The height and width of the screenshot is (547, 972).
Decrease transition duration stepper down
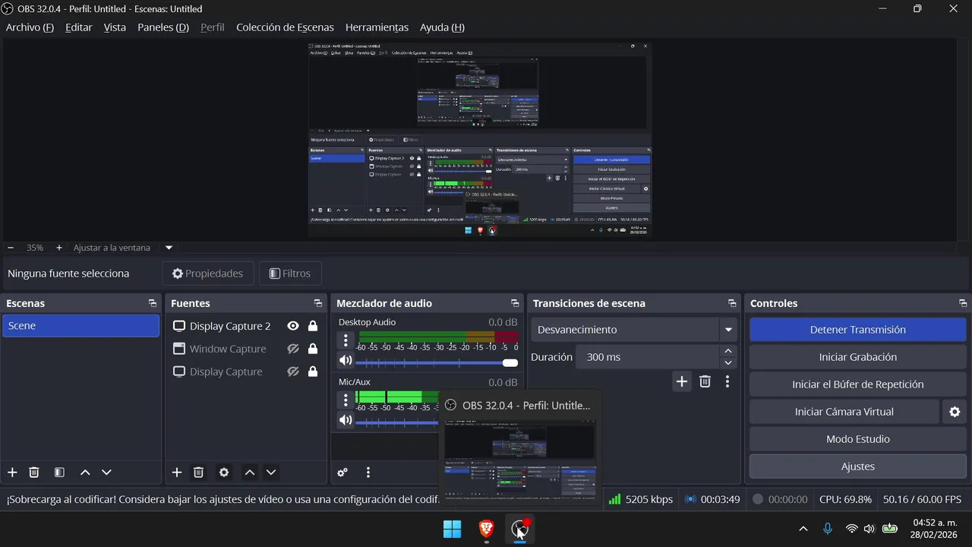728,362
